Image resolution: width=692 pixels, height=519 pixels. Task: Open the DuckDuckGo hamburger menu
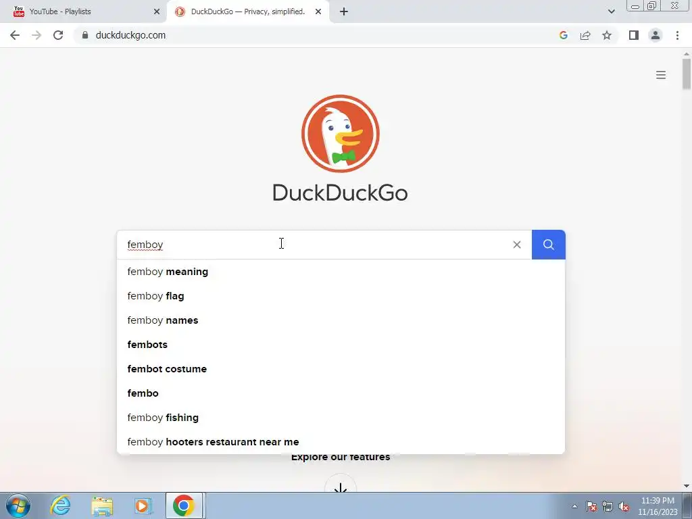pos(661,75)
